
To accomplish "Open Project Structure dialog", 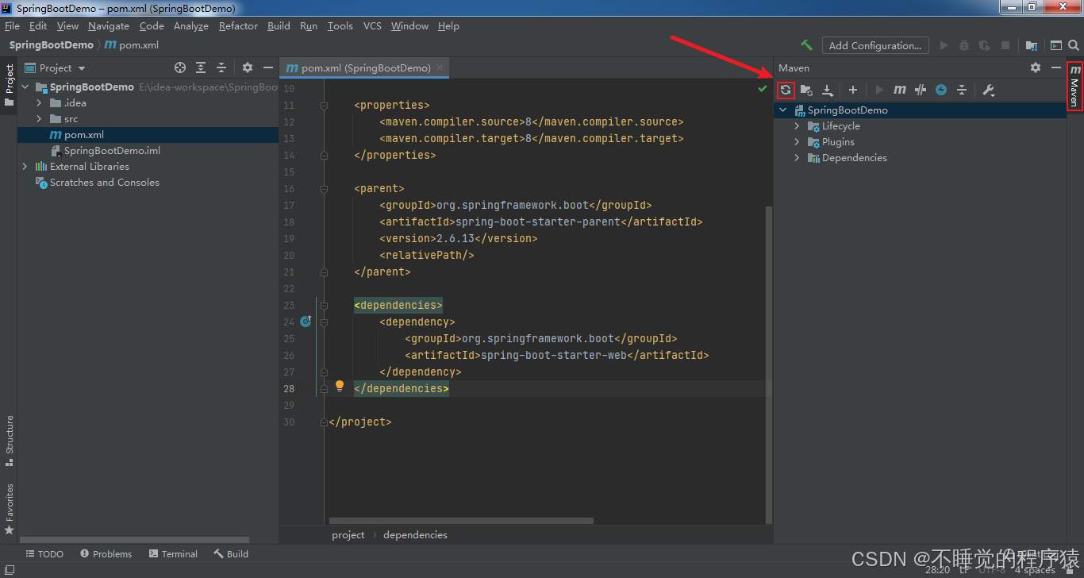I will tap(1032, 45).
